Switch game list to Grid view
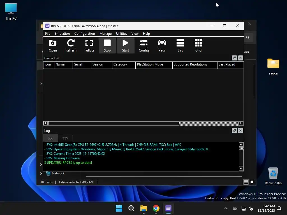The height and width of the screenshot is (215, 287). click(x=198, y=46)
